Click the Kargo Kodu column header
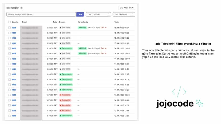Image resolution: width=221 pixels, height=124 pixels. point(82,22)
